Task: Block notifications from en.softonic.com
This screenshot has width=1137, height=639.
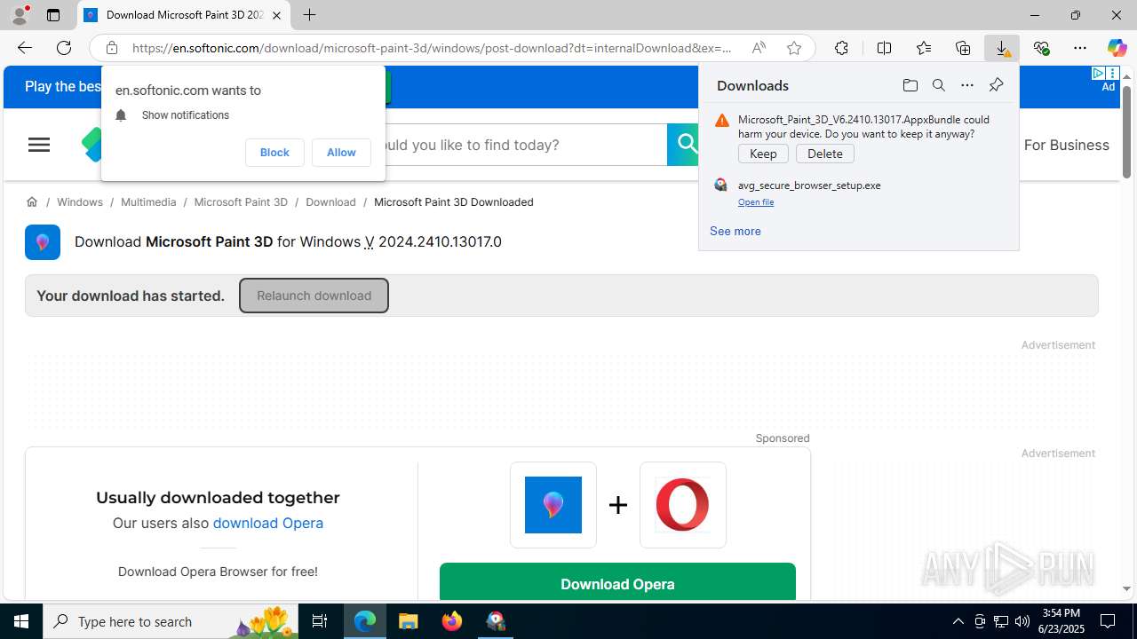Action: point(274,153)
